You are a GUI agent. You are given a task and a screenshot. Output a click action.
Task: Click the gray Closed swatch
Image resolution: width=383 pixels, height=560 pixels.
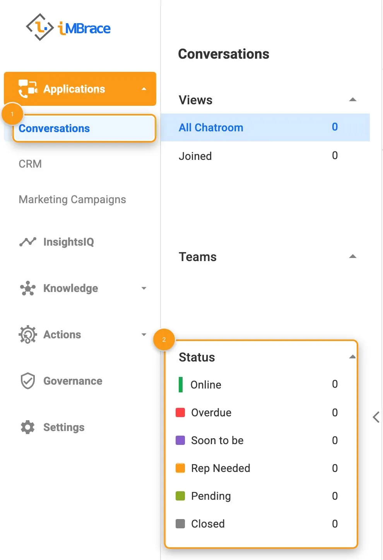[180, 524]
